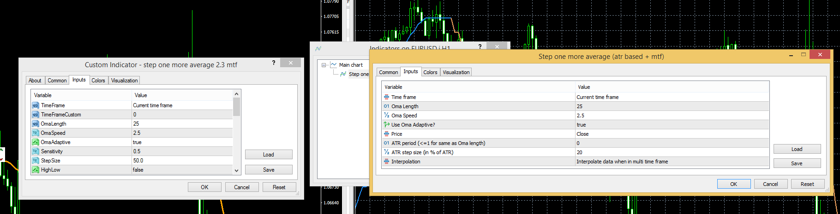Edit OmaLength value 25

tap(182, 124)
